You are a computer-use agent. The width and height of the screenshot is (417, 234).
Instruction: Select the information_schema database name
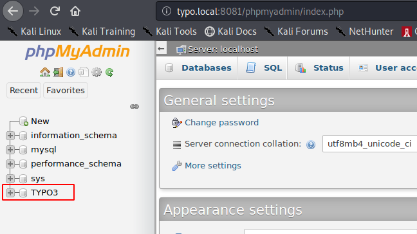[73, 136]
